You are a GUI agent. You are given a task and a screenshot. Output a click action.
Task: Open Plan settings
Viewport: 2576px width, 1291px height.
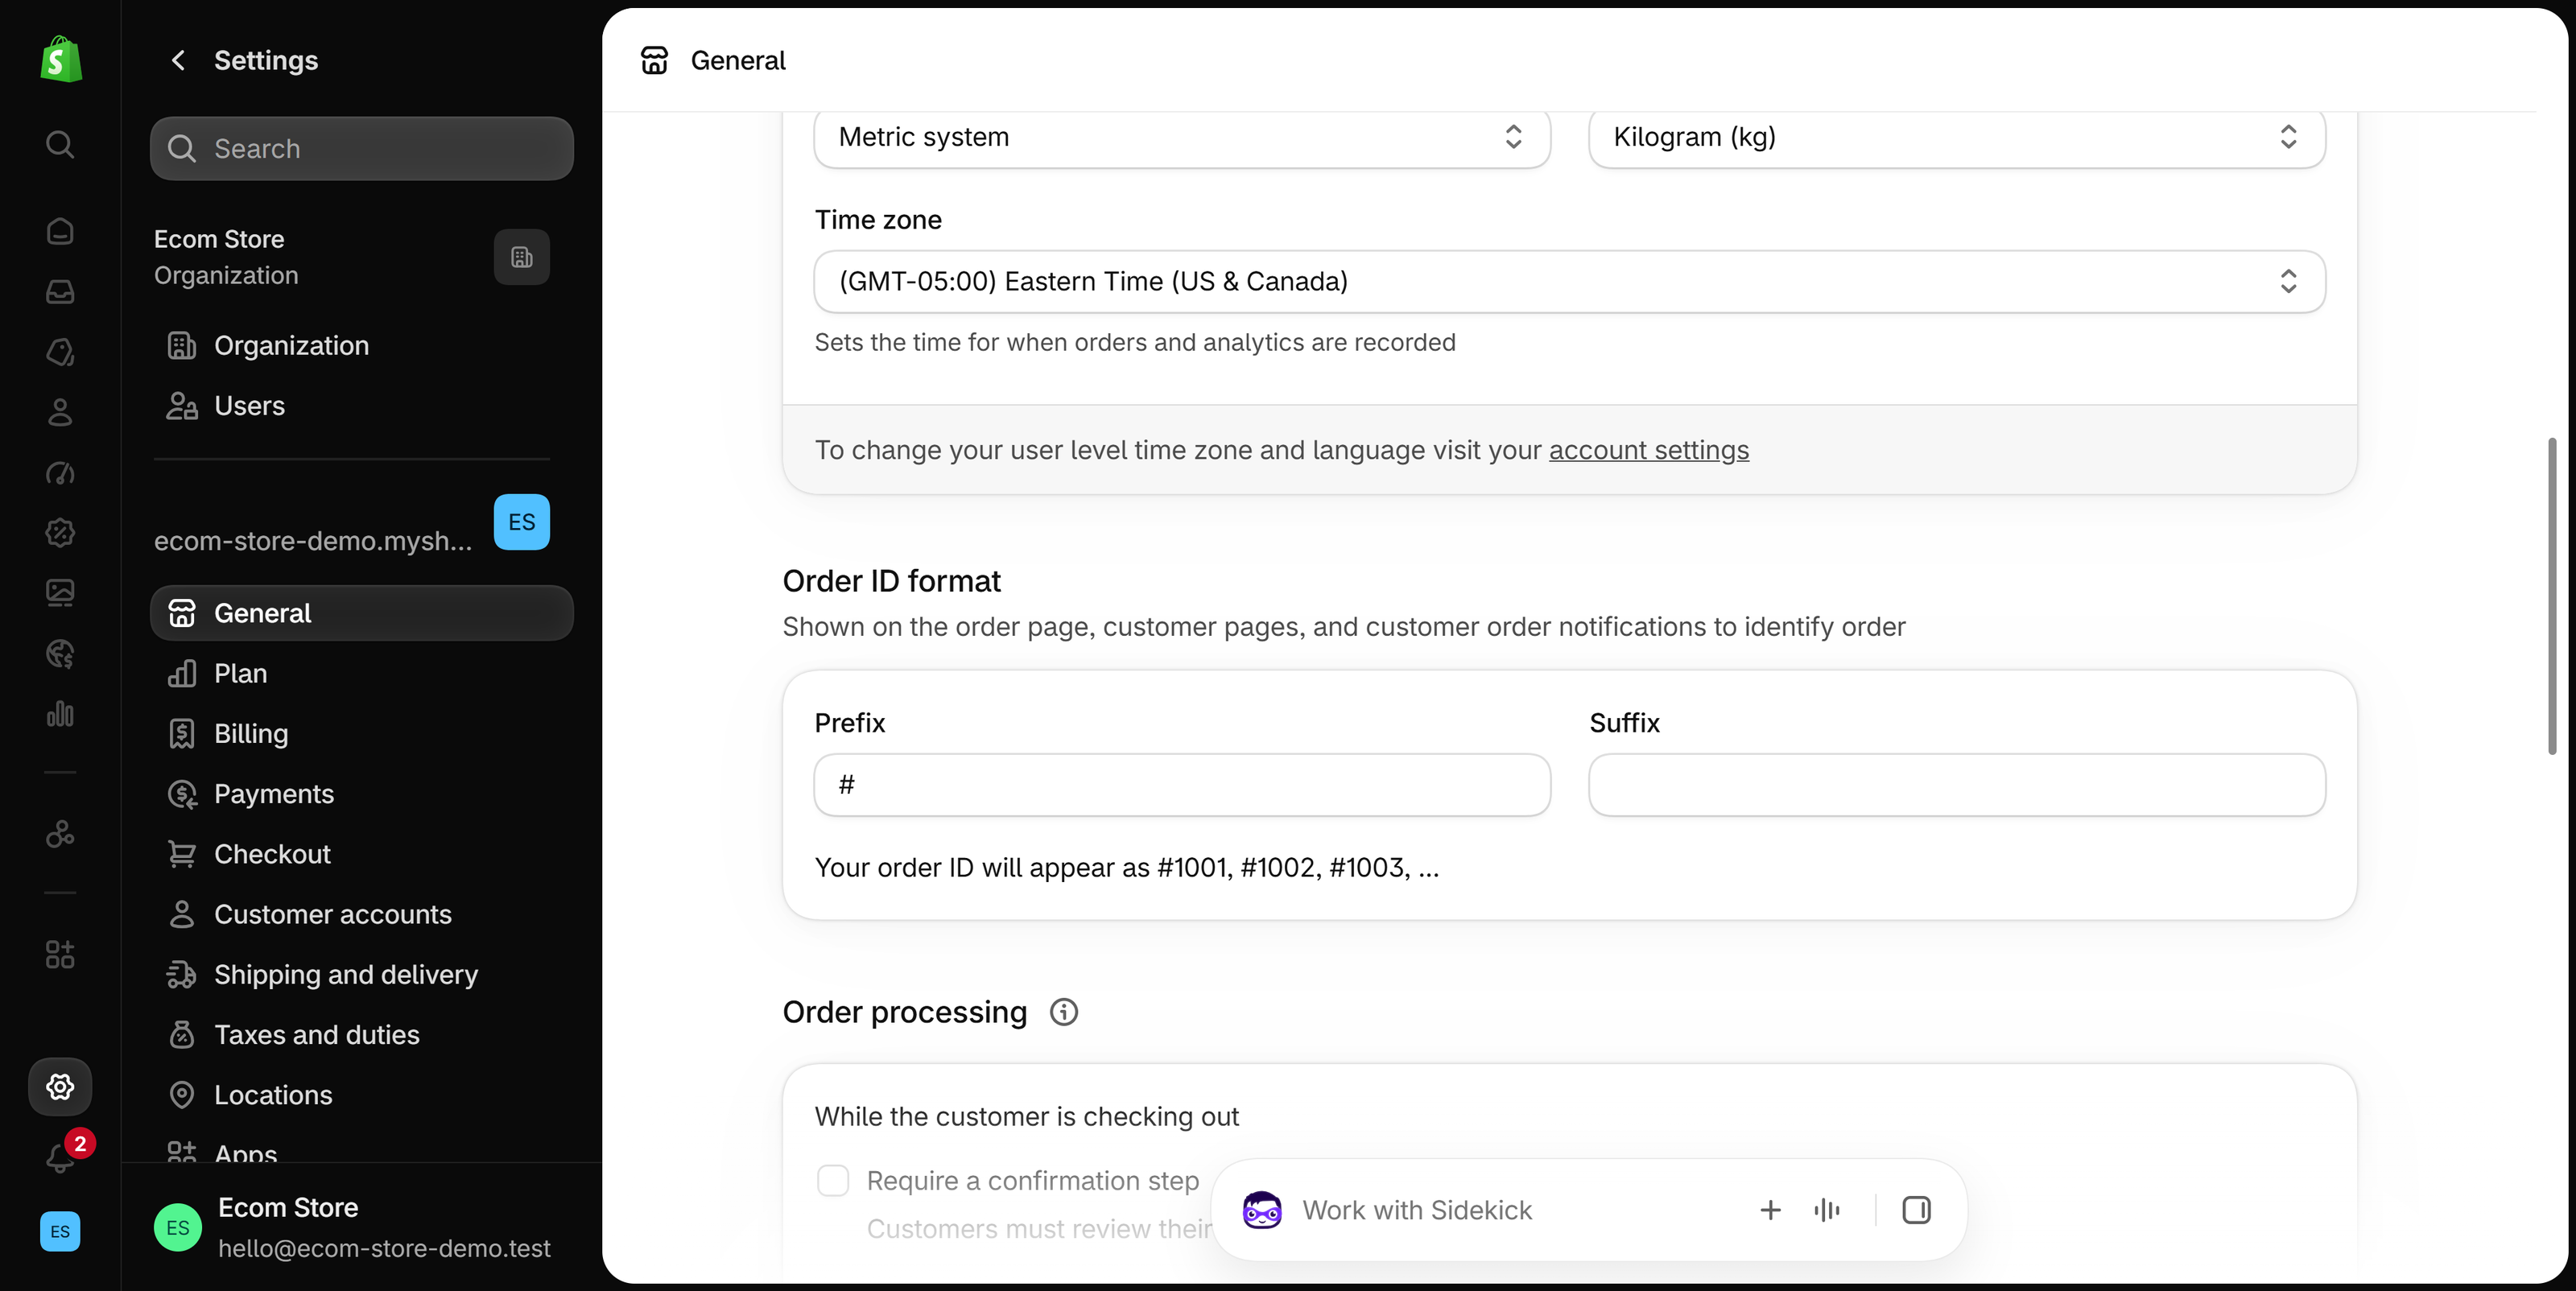[x=362, y=673]
